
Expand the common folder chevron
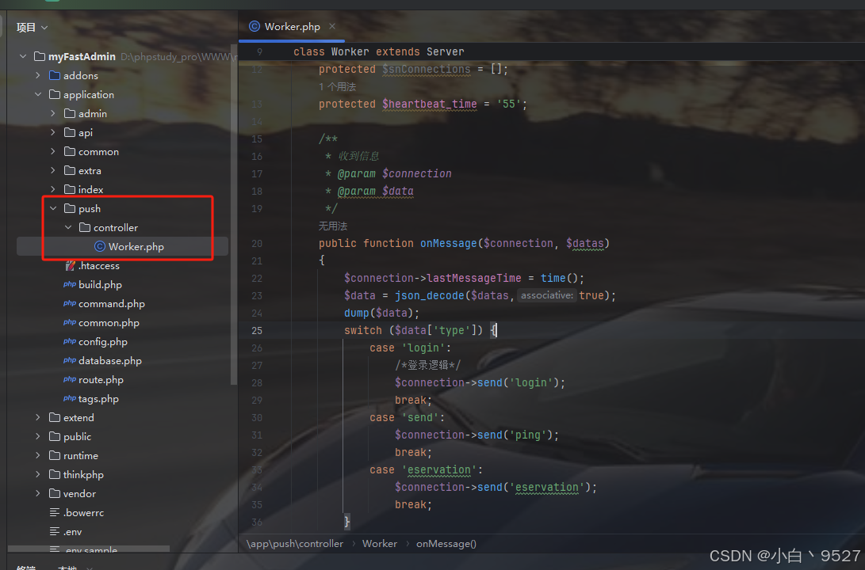point(53,151)
